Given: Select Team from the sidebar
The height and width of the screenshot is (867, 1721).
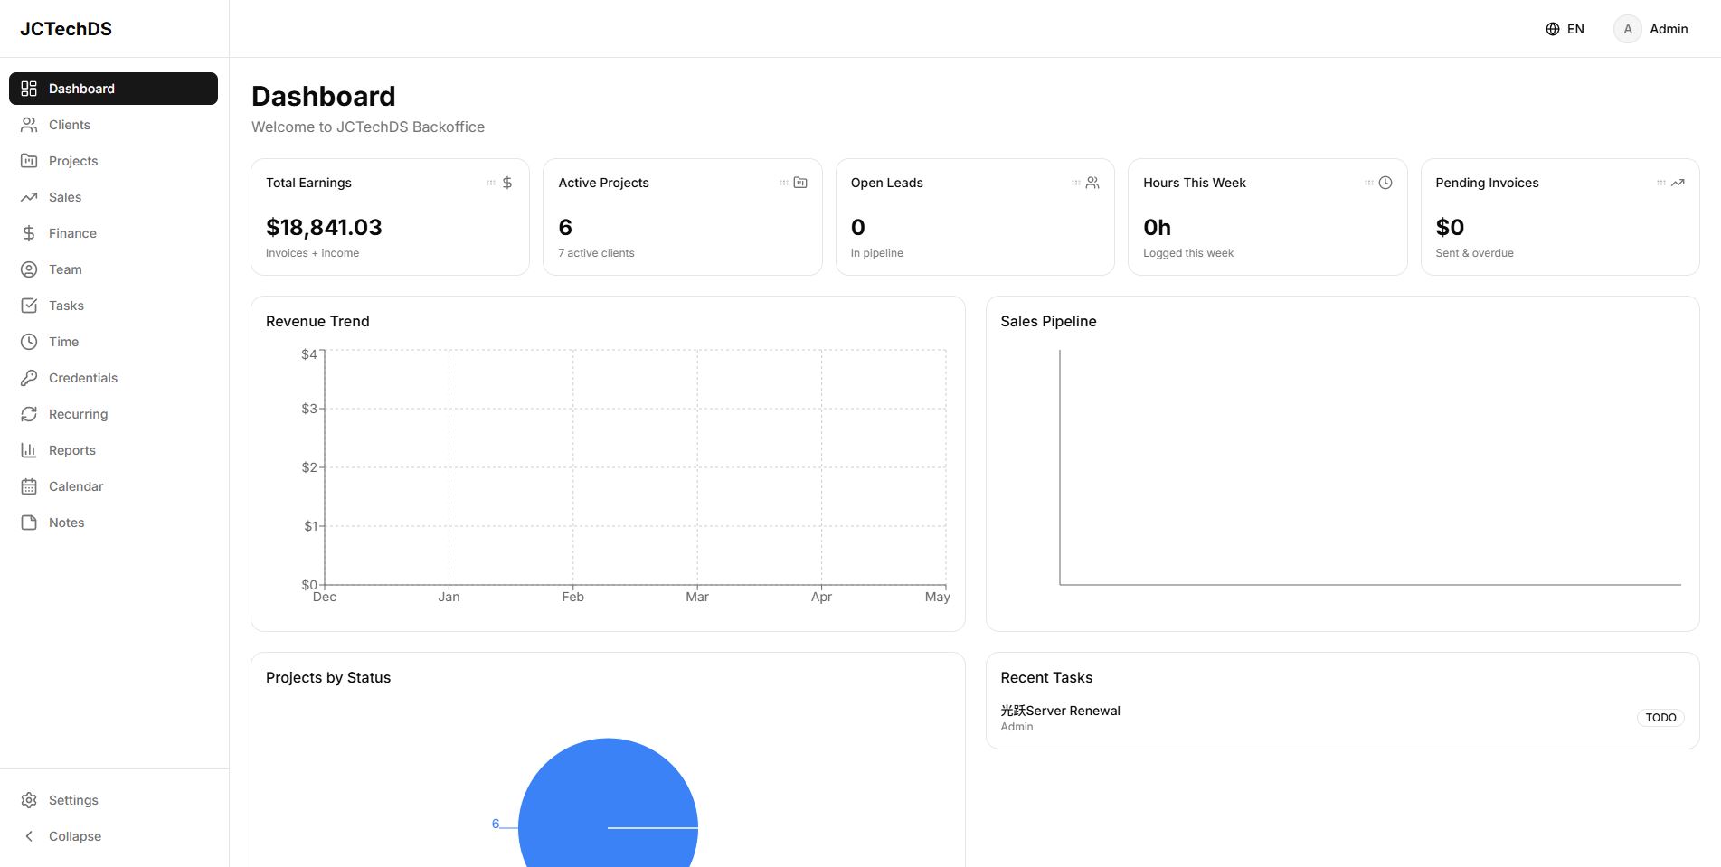Looking at the screenshot, I should [113, 269].
